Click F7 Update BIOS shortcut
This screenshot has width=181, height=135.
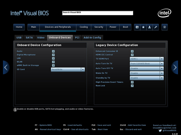point(43,125)
